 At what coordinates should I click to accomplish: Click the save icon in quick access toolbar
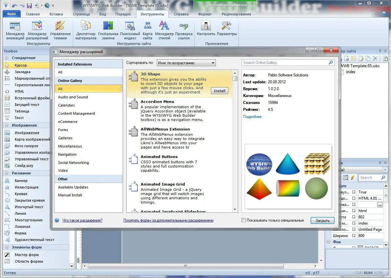pyautogui.click(x=30, y=5)
